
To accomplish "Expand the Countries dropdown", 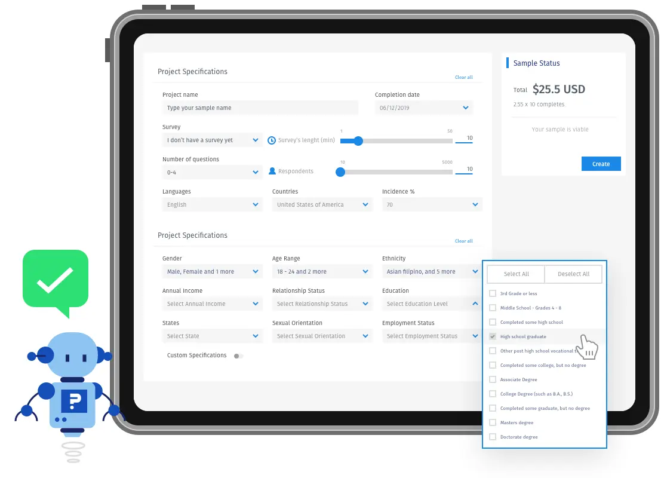I will coord(322,205).
